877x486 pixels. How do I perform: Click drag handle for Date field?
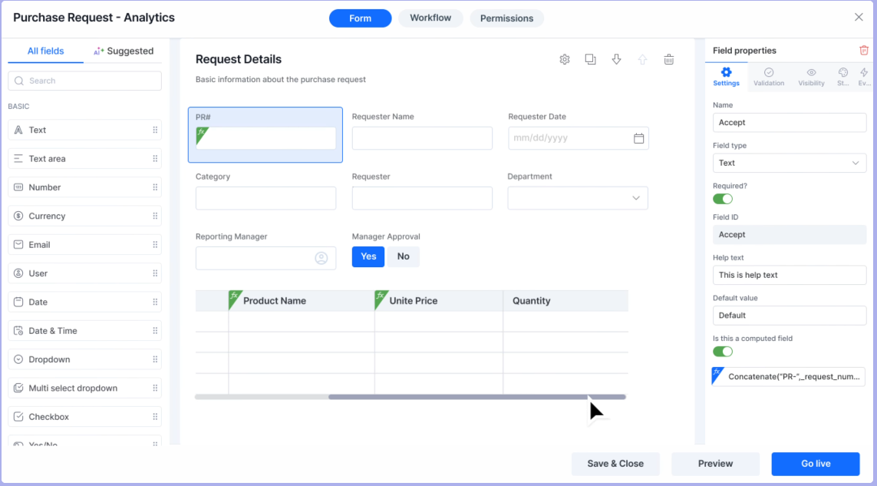(x=155, y=302)
